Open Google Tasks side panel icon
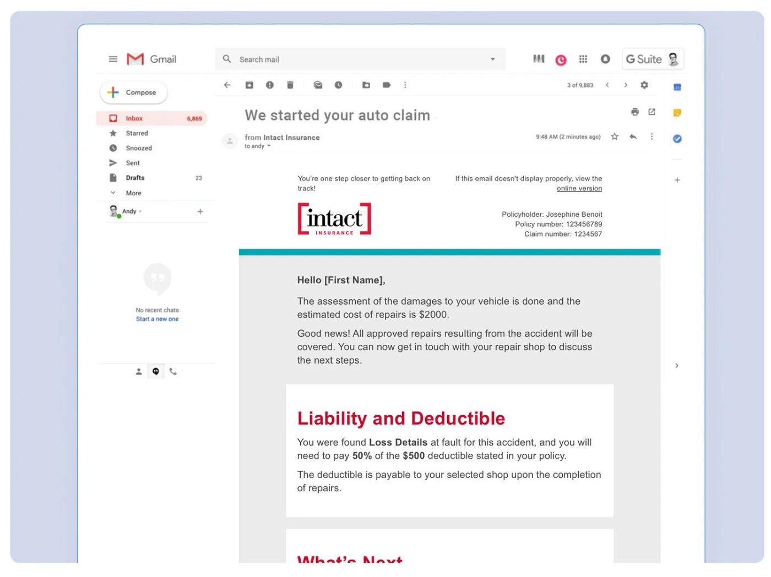Image resolution: width=771 pixels, height=577 pixels. click(677, 139)
